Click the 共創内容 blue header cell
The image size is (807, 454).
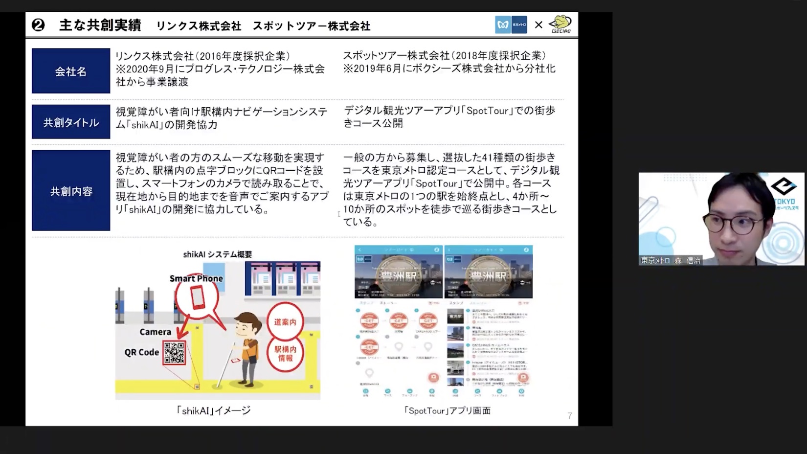pos(71,191)
